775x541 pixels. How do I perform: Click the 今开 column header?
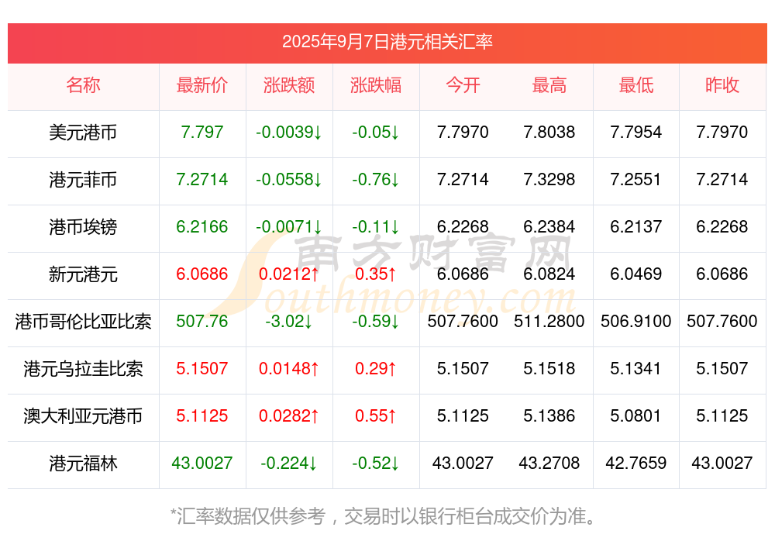coord(463,85)
